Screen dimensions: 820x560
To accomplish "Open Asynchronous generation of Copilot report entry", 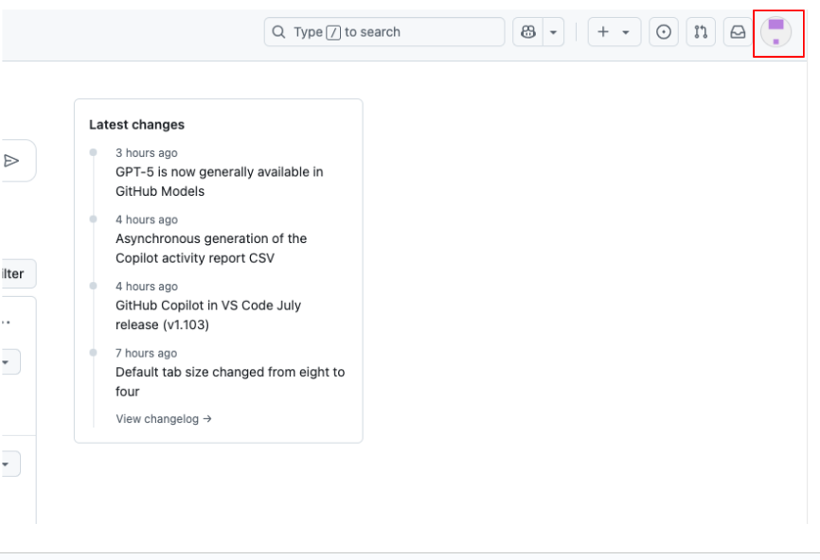I will [211, 248].
